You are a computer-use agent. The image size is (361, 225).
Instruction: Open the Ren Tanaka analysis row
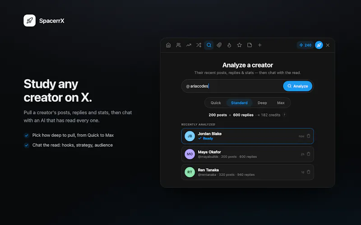tap(247, 172)
